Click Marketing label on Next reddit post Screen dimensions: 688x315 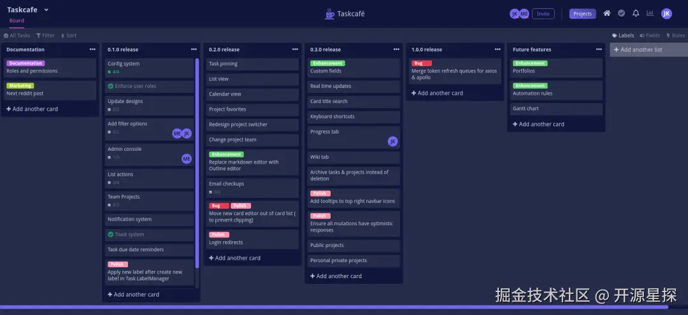pos(20,85)
